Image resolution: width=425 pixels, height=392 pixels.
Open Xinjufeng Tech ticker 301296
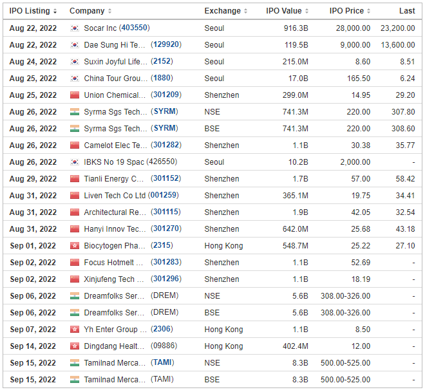[166, 279]
